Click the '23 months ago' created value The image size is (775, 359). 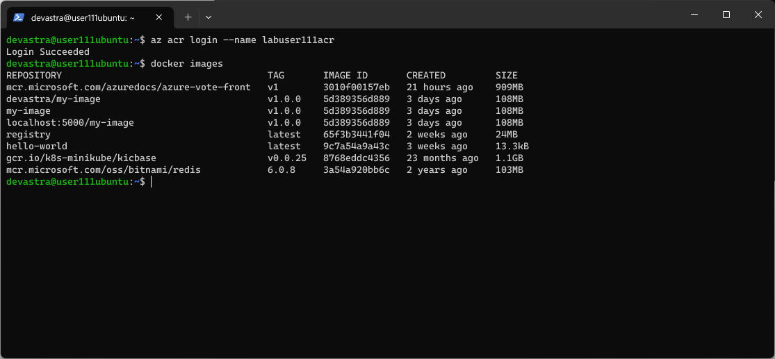tap(442, 158)
